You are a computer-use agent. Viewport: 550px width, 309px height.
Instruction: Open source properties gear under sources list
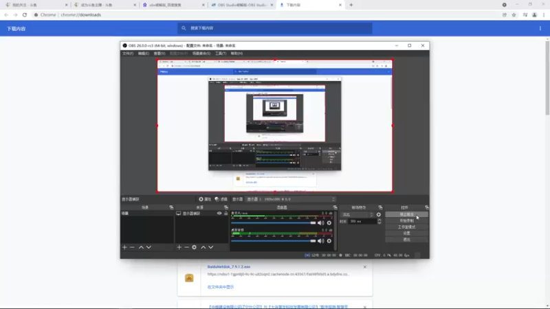(195, 247)
